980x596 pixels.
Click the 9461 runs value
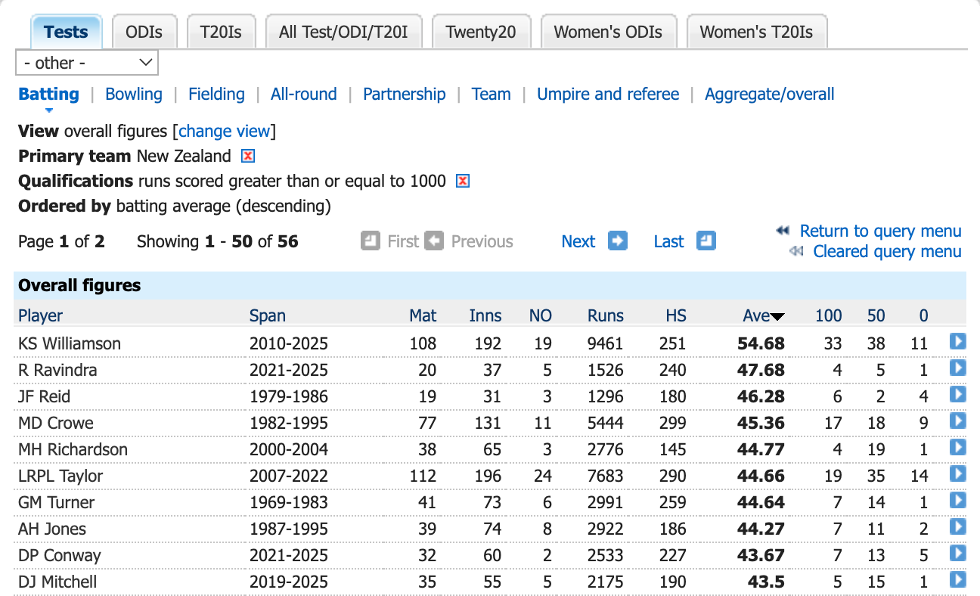606,343
